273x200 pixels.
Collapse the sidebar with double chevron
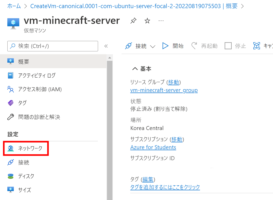(106, 46)
